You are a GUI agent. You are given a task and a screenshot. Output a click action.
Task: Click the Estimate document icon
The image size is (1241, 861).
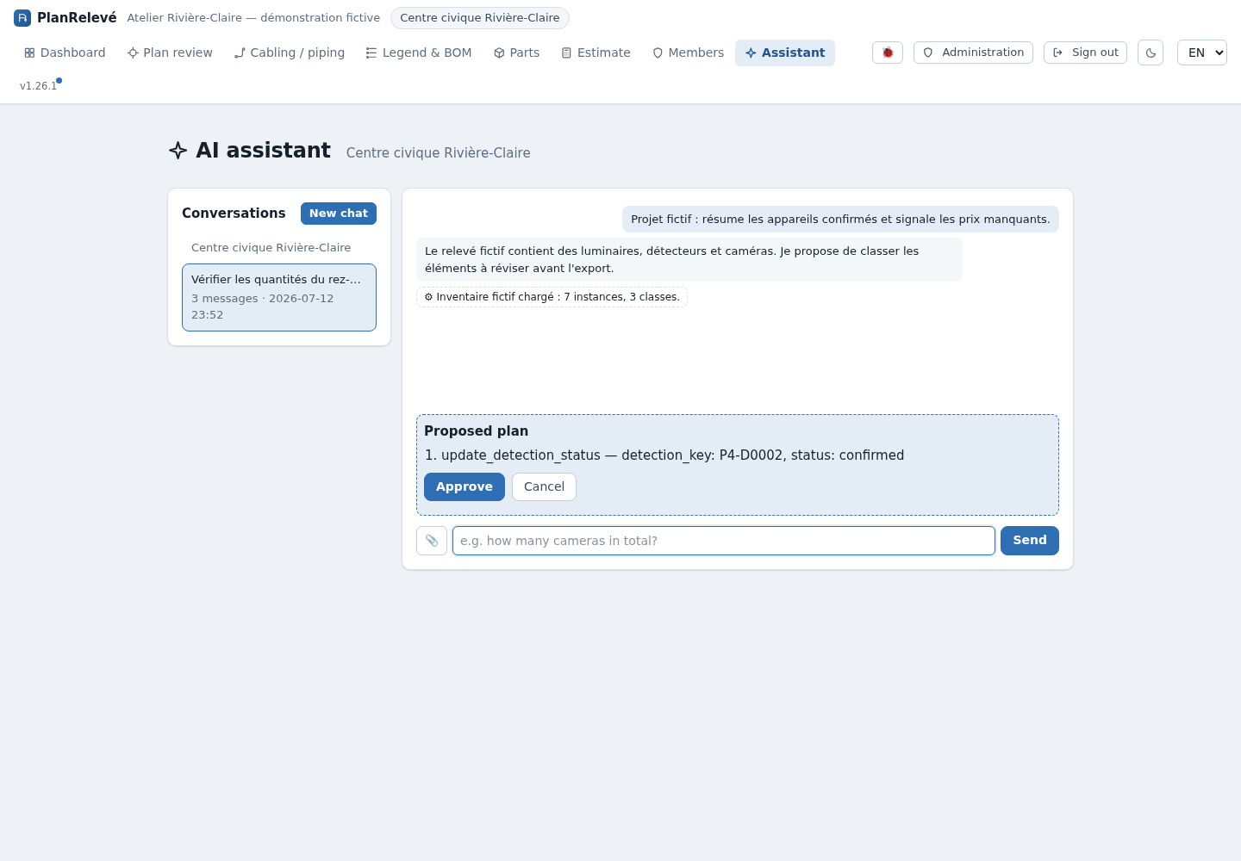(x=566, y=53)
